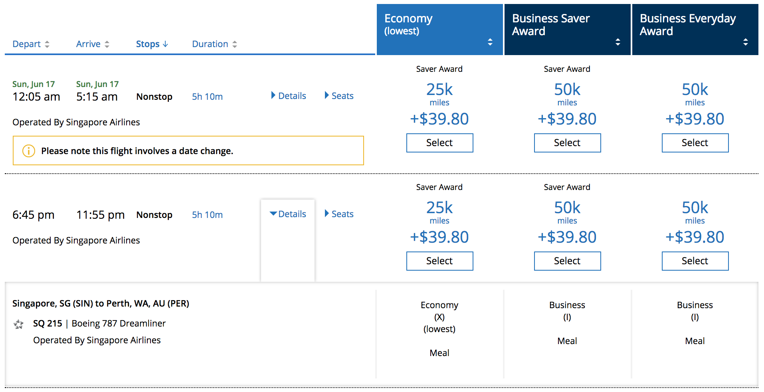This screenshot has height=392, width=764.
Task: Click the Arrive column sort arrows icon
Action: 107,44
